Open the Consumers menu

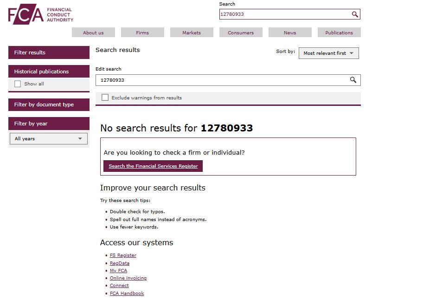[x=241, y=33]
